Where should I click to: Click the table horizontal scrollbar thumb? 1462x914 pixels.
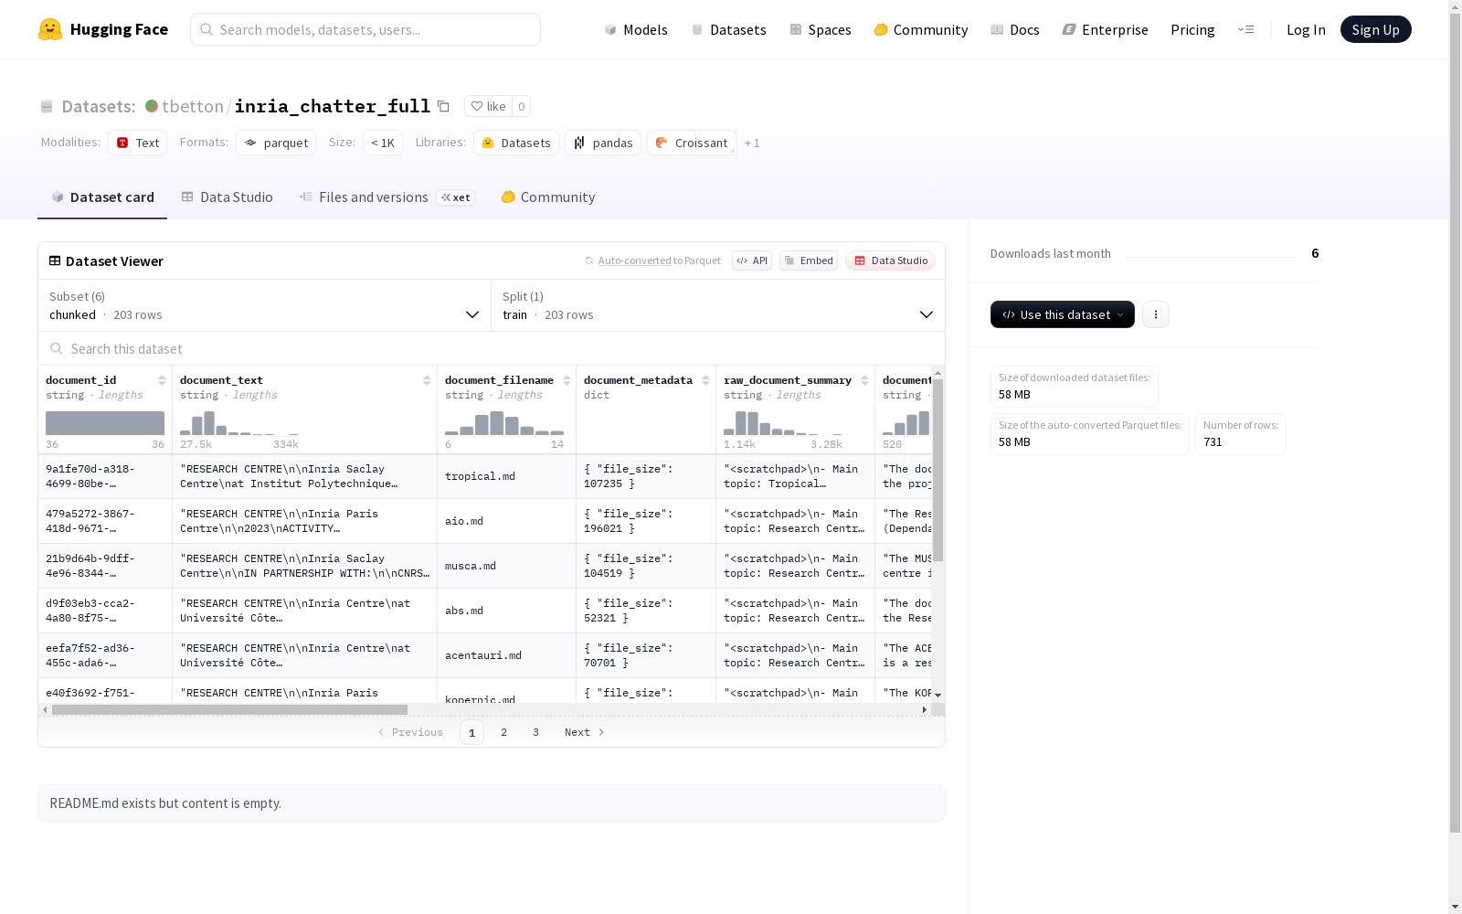tap(229, 709)
